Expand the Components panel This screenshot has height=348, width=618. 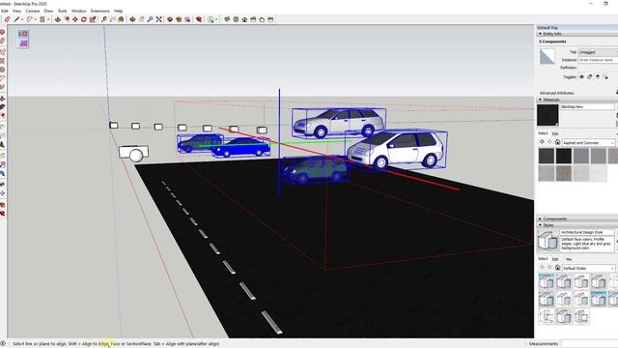[x=540, y=218]
